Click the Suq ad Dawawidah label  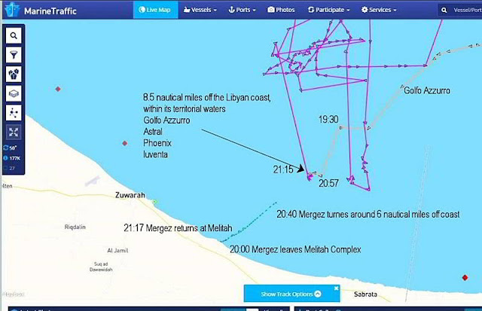(101, 267)
